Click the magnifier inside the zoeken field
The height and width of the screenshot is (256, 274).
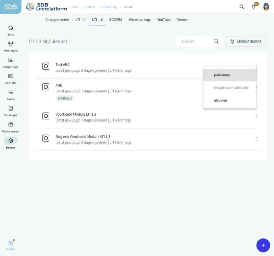(216, 42)
